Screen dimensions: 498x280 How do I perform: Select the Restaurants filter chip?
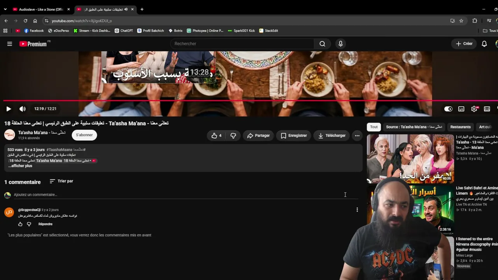tap(461, 127)
